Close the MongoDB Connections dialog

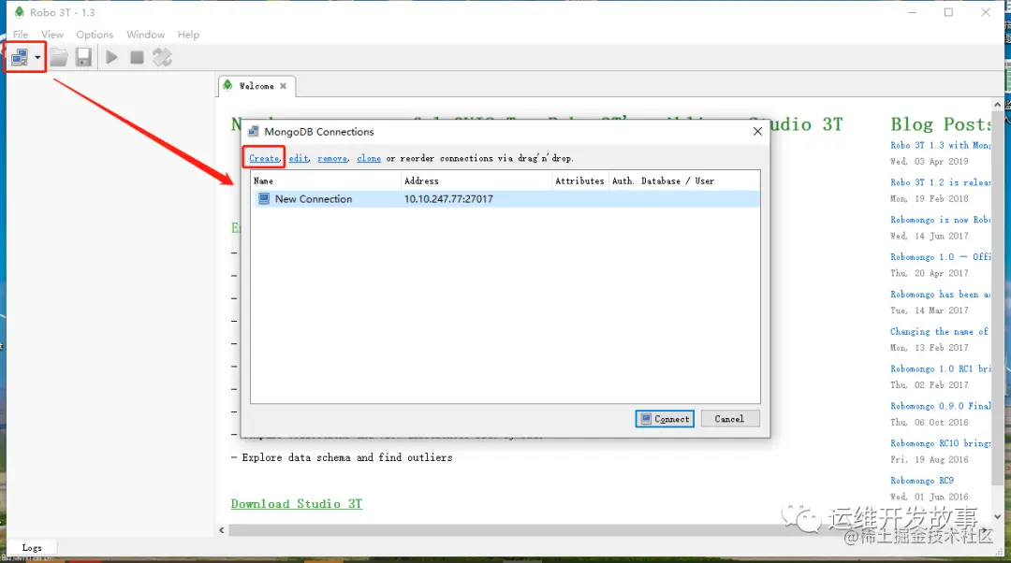pyautogui.click(x=757, y=132)
